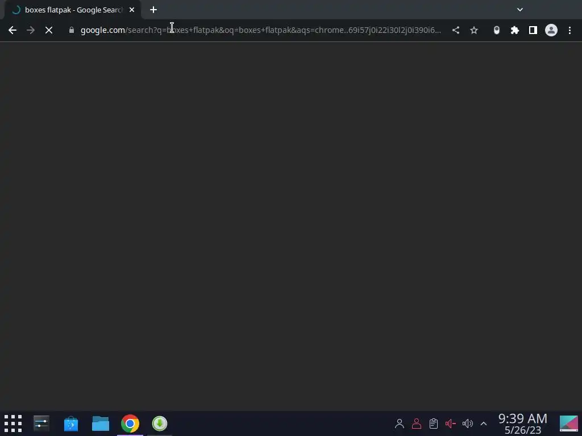
Task: Open the mouse-shaped extension icon
Action: 497,30
